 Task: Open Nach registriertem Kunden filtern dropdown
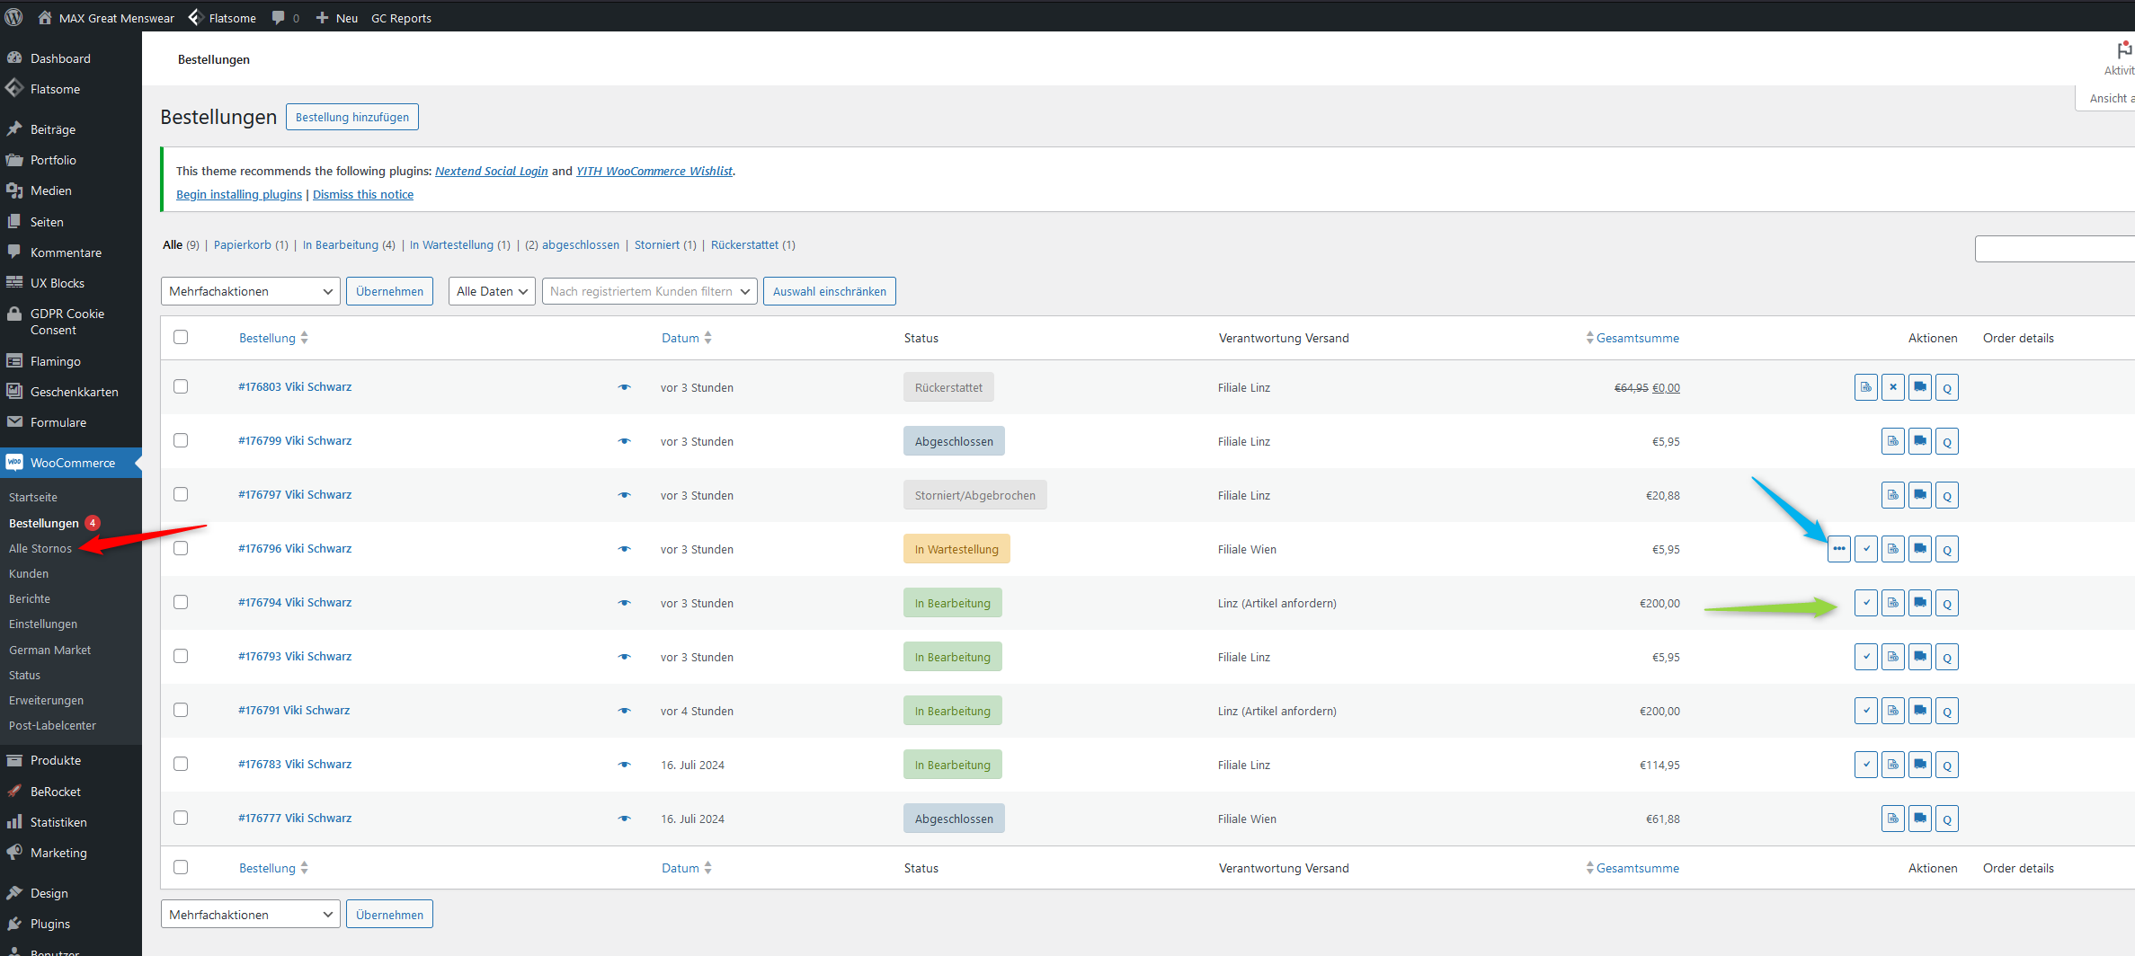[x=650, y=291]
